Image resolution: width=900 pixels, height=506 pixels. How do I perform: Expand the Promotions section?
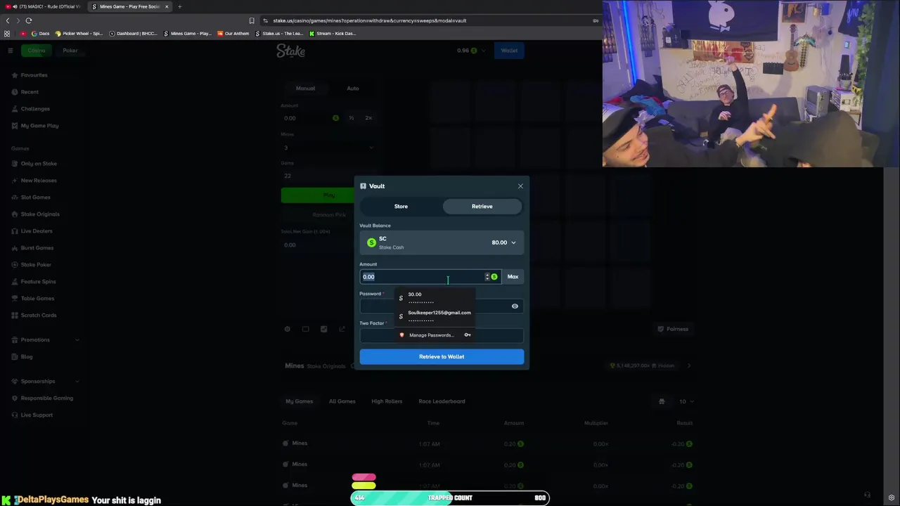pyautogui.click(x=45, y=340)
